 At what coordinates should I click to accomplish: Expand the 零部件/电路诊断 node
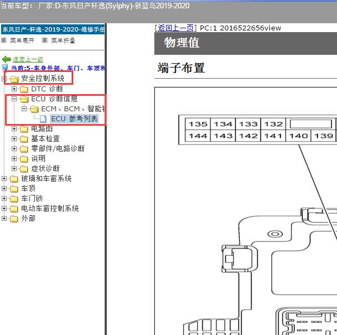coord(14,148)
